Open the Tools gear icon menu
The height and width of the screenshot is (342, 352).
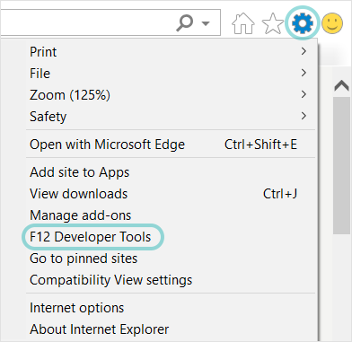click(x=303, y=22)
